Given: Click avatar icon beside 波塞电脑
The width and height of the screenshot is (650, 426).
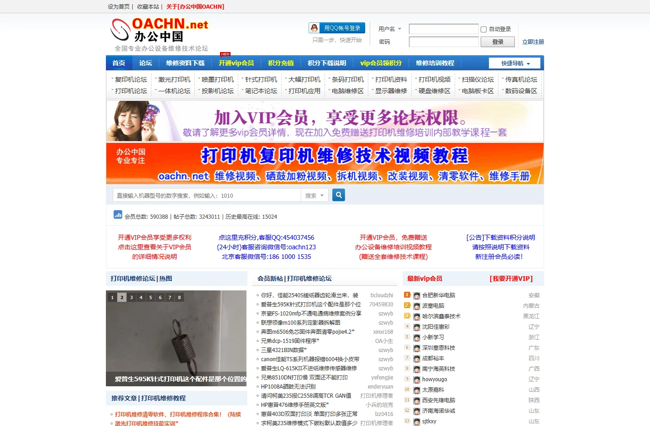Looking at the screenshot, I should 416,306.
